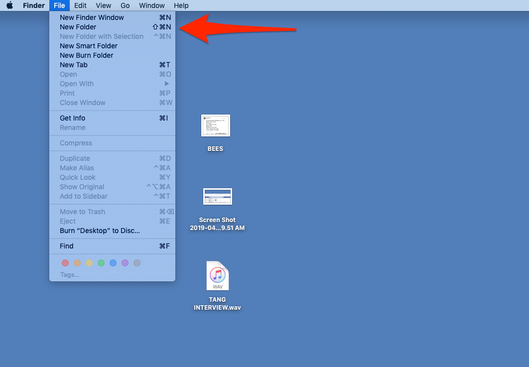The height and width of the screenshot is (367, 529).
Task: Open the Go menu in menu bar
Action: coord(125,5)
